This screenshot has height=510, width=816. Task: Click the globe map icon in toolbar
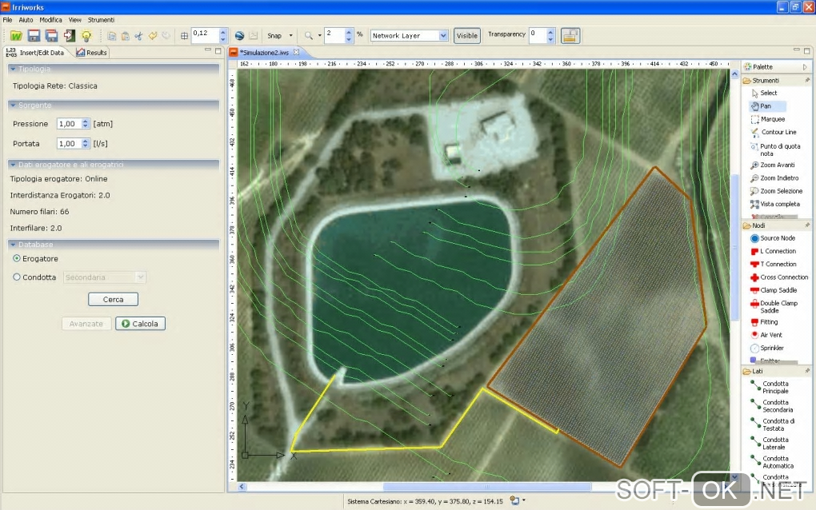click(x=239, y=36)
